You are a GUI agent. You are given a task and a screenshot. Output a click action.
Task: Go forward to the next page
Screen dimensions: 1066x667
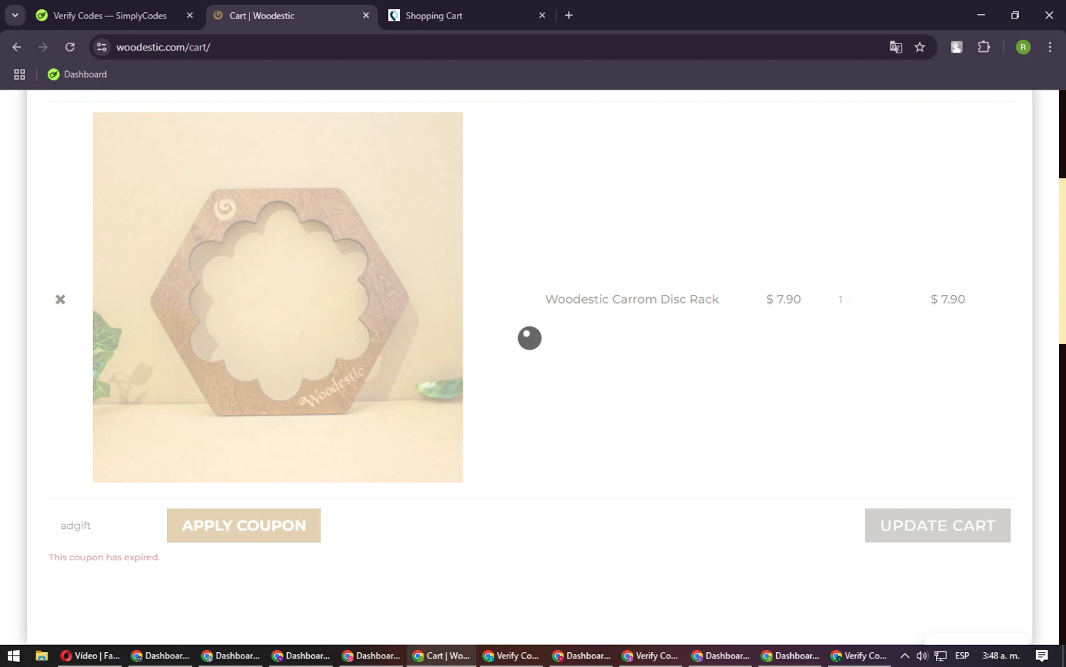click(x=43, y=47)
